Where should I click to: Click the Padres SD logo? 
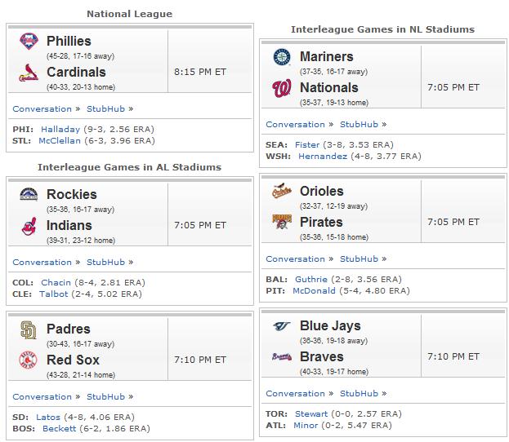29,329
